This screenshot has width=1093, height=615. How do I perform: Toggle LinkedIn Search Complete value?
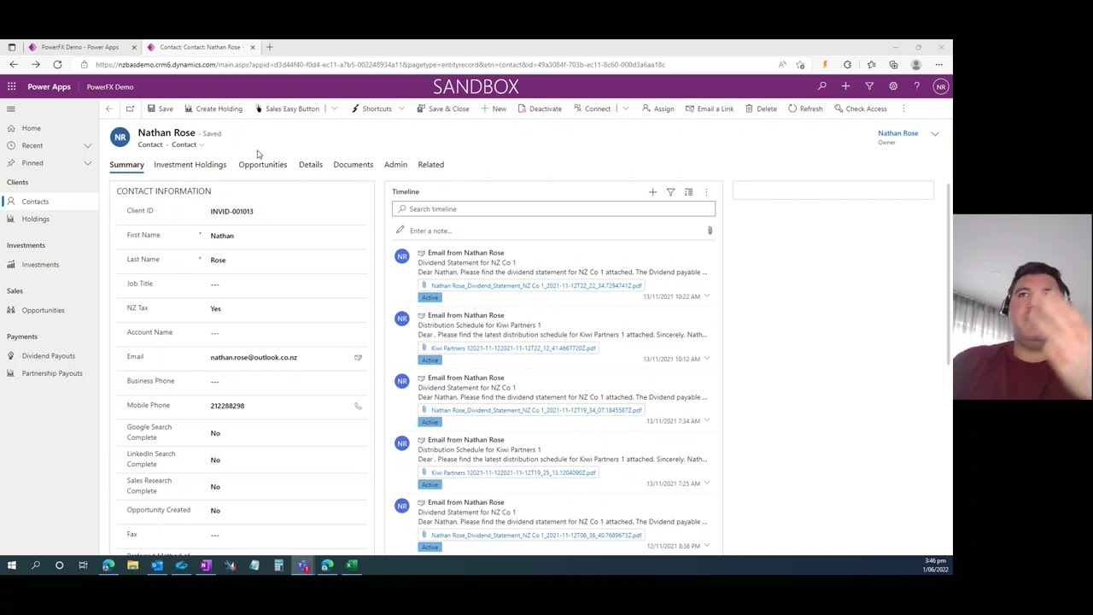pyautogui.click(x=215, y=460)
